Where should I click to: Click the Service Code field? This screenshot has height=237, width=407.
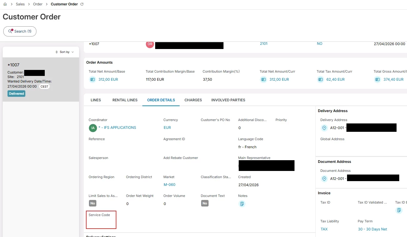click(x=101, y=220)
